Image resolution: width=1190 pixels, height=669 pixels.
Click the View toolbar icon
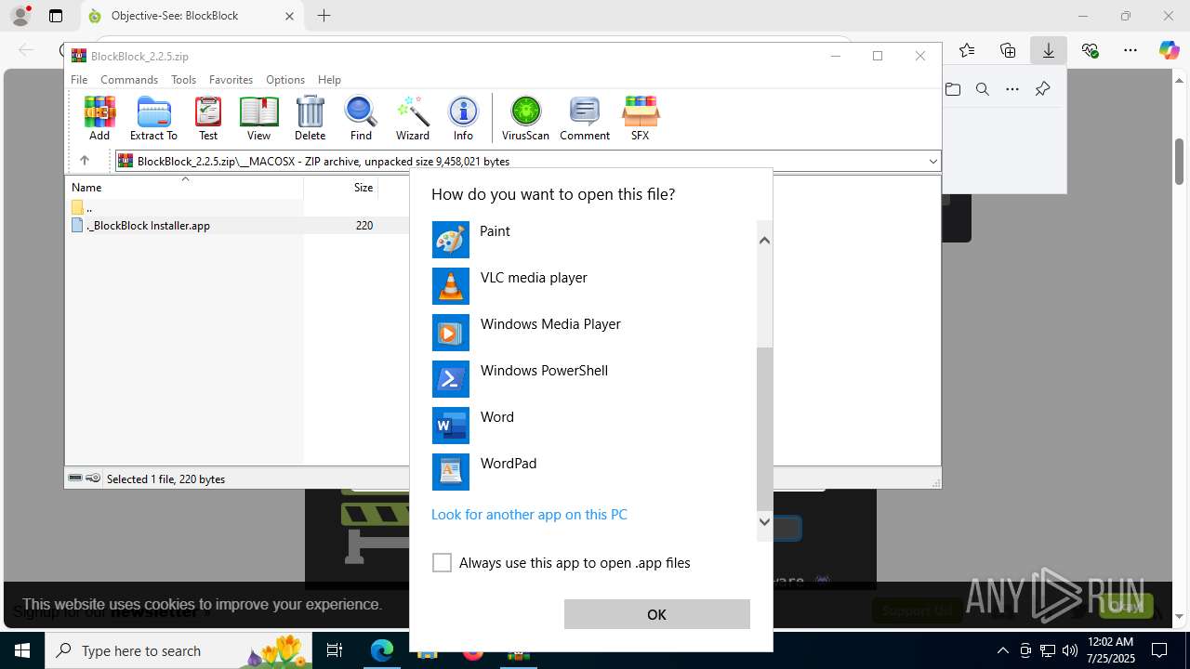pos(258,119)
